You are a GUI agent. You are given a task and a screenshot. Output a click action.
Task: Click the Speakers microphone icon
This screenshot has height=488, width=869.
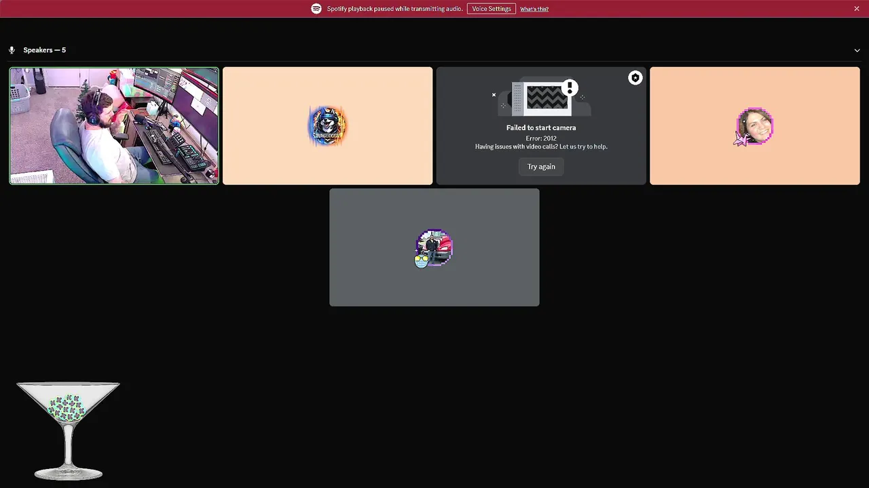12,50
